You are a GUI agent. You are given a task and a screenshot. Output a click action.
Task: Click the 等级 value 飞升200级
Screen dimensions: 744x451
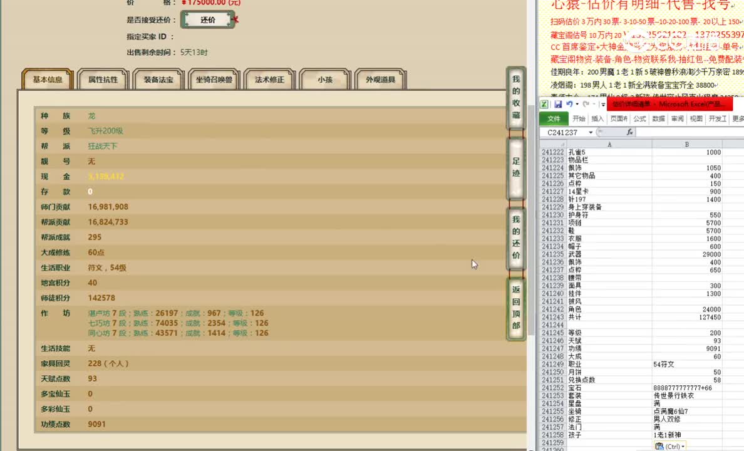point(105,131)
